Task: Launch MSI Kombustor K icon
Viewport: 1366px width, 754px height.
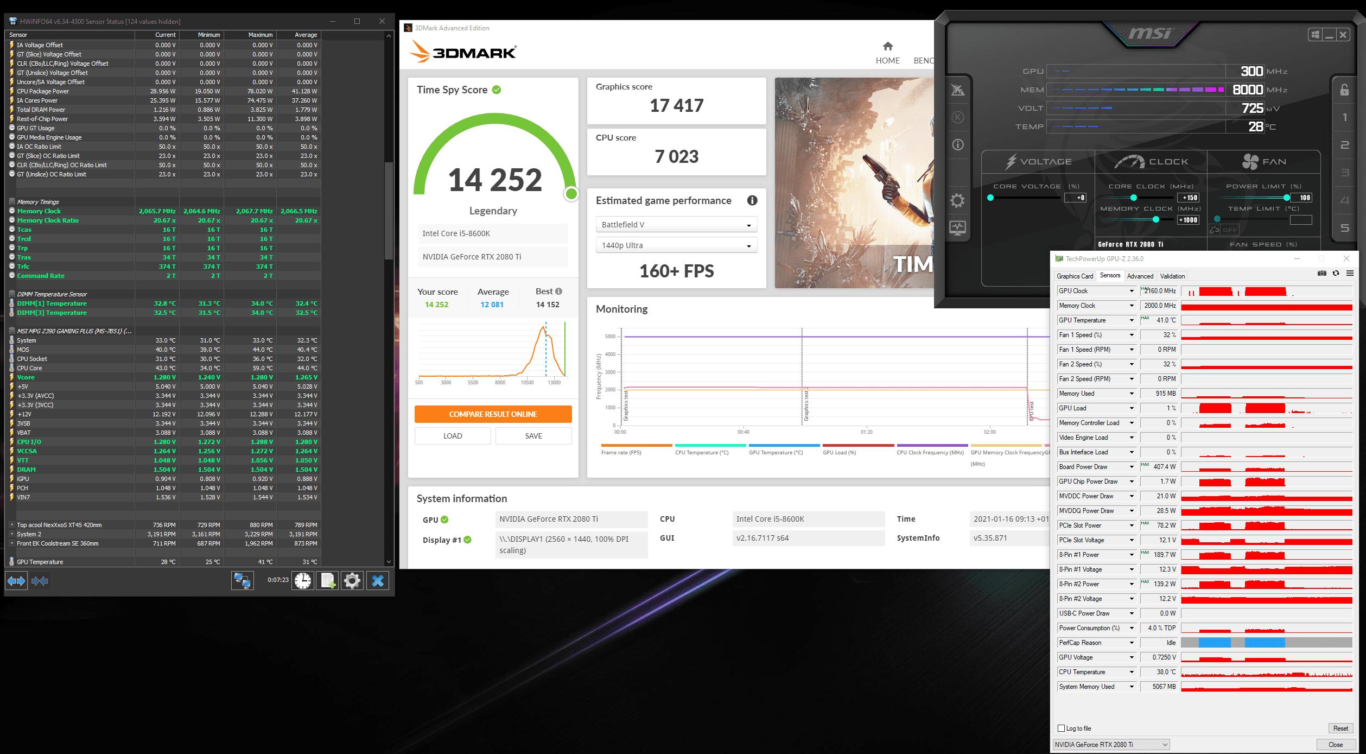Action: pos(958,117)
